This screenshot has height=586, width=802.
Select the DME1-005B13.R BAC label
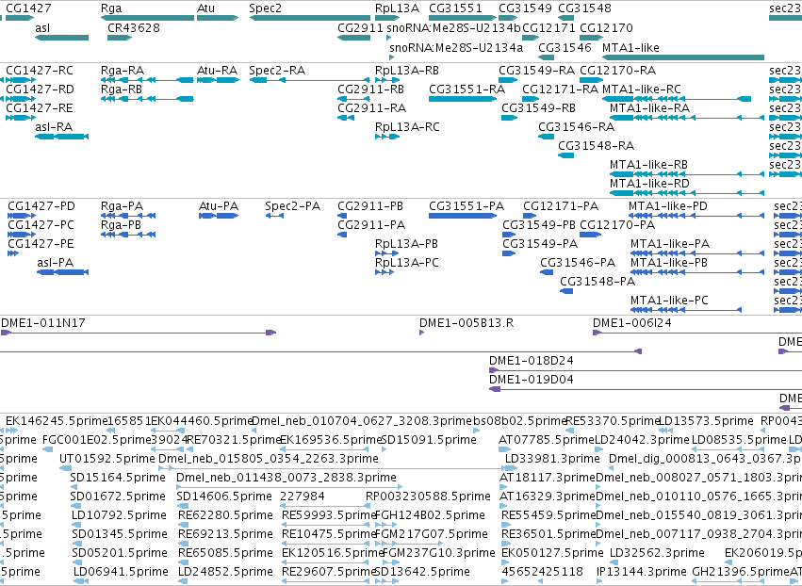tap(466, 322)
